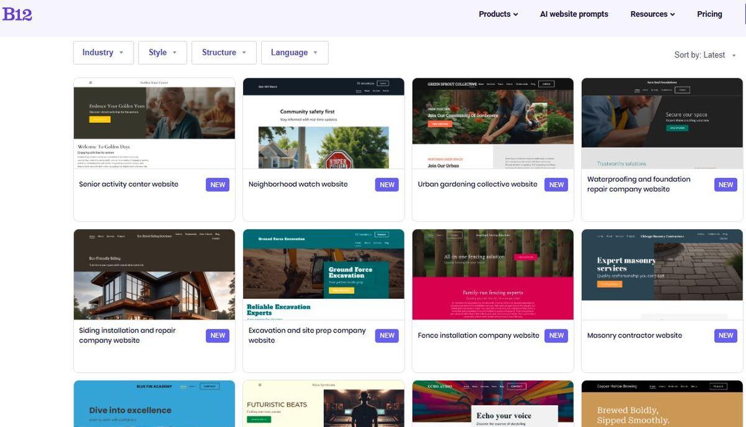
Task: Open the Products menu
Action: [498, 14]
